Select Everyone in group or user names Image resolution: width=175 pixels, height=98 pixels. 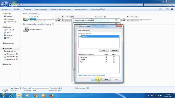(x=99, y=36)
